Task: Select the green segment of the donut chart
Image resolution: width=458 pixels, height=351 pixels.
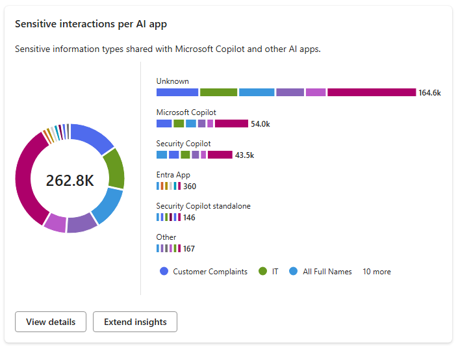Action: [114, 167]
